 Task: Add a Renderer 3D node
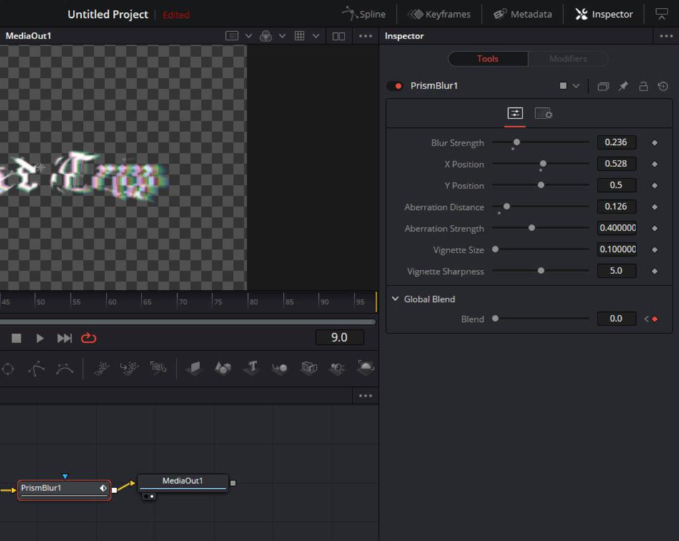point(365,368)
